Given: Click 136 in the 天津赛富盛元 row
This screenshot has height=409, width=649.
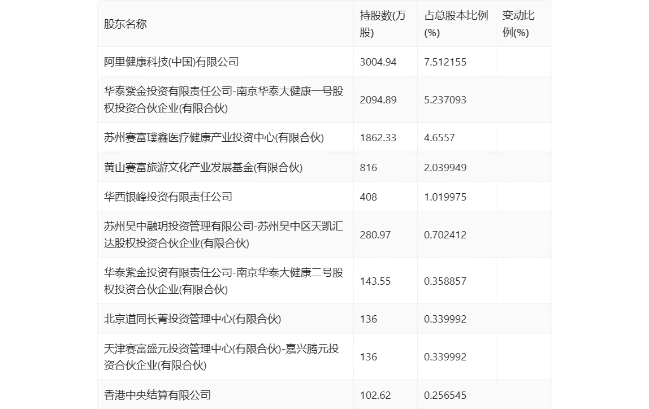Looking at the screenshot, I should [369, 357].
